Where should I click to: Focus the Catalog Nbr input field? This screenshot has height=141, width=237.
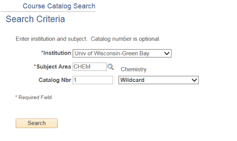[93, 80]
